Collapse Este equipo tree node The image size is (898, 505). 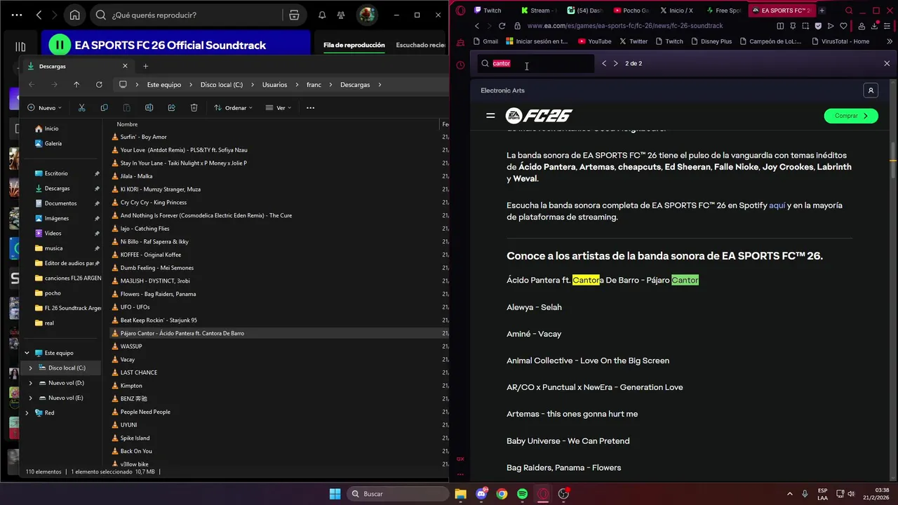click(27, 353)
